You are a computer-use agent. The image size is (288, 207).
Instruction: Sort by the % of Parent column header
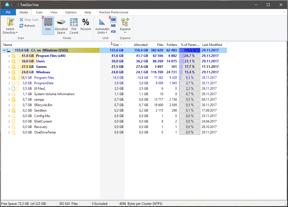pos(189,45)
